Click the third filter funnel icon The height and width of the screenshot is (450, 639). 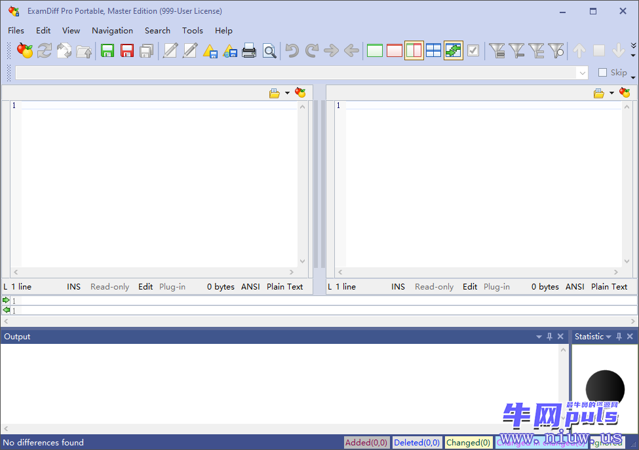pos(536,51)
